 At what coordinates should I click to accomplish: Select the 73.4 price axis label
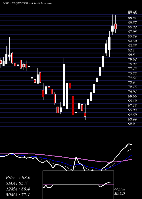pos(131,82)
